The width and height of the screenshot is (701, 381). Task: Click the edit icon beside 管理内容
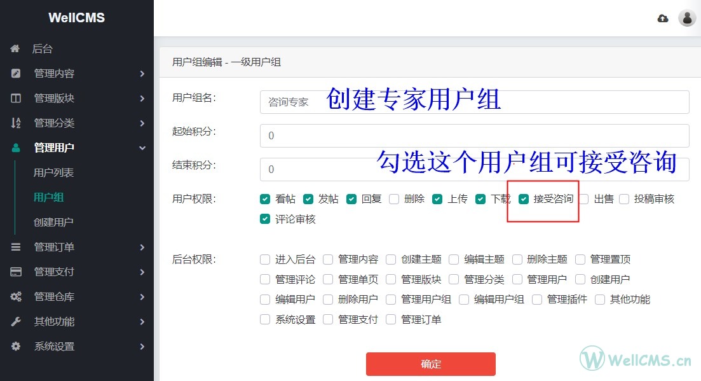tap(16, 73)
